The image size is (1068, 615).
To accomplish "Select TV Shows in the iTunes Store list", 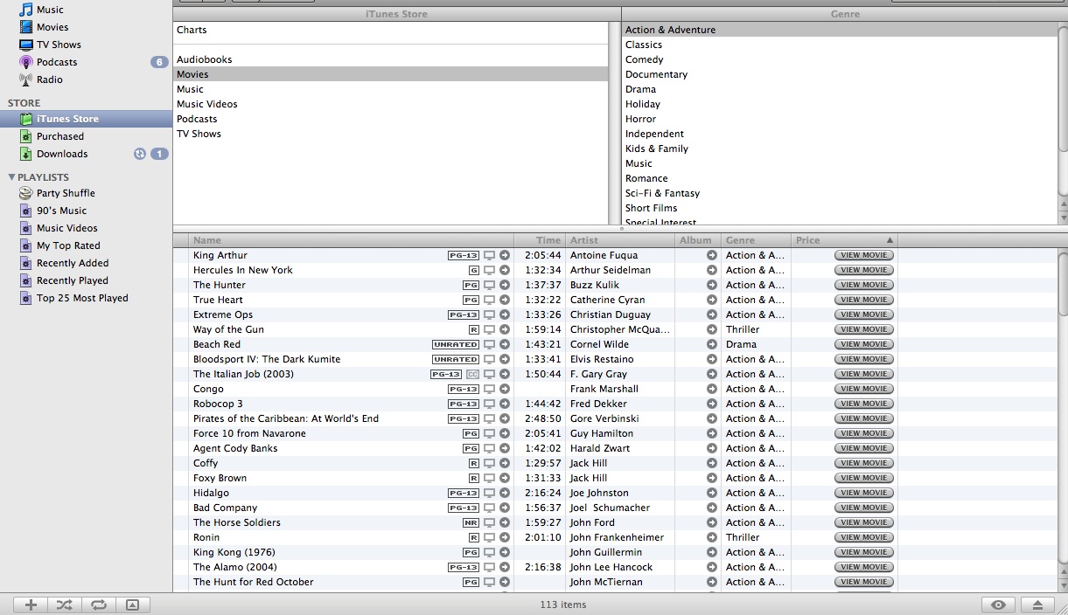I will point(390,134).
